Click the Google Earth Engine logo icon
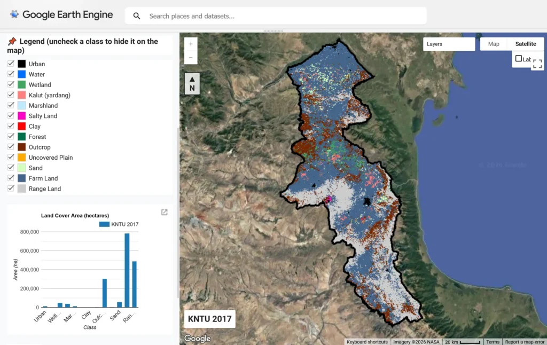 (x=14, y=14)
